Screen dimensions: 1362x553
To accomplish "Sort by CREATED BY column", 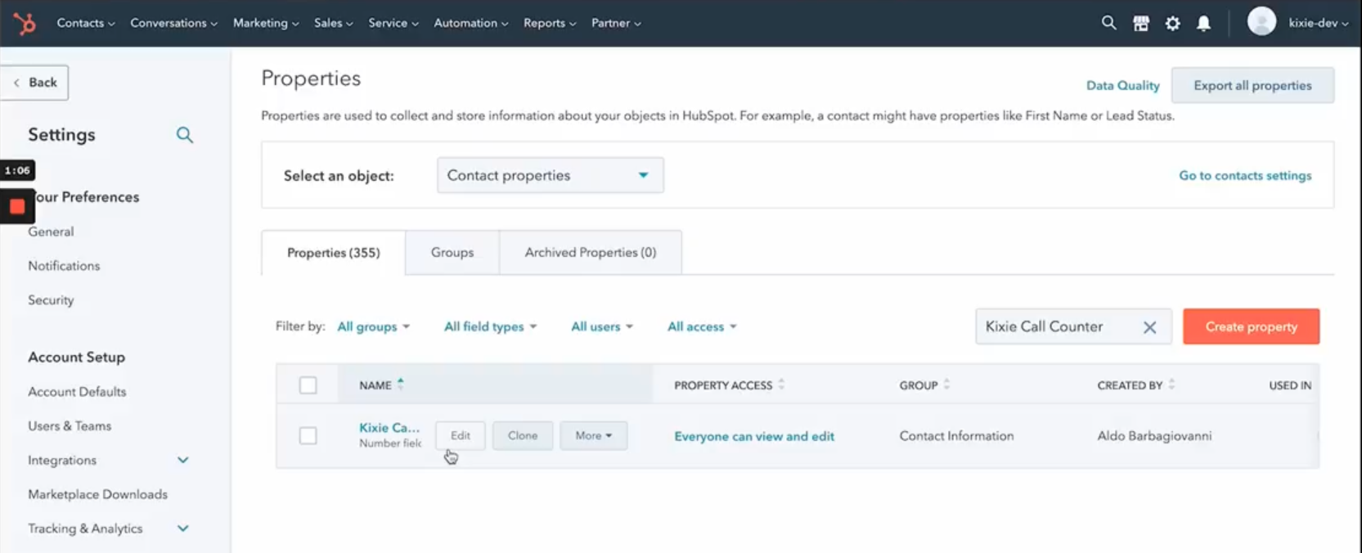I will click(x=1171, y=384).
